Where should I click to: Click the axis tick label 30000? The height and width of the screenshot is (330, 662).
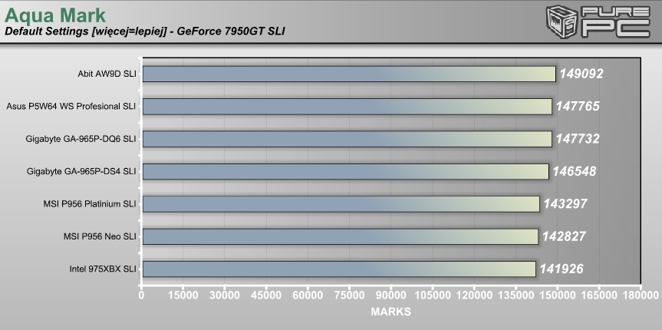[224, 295]
